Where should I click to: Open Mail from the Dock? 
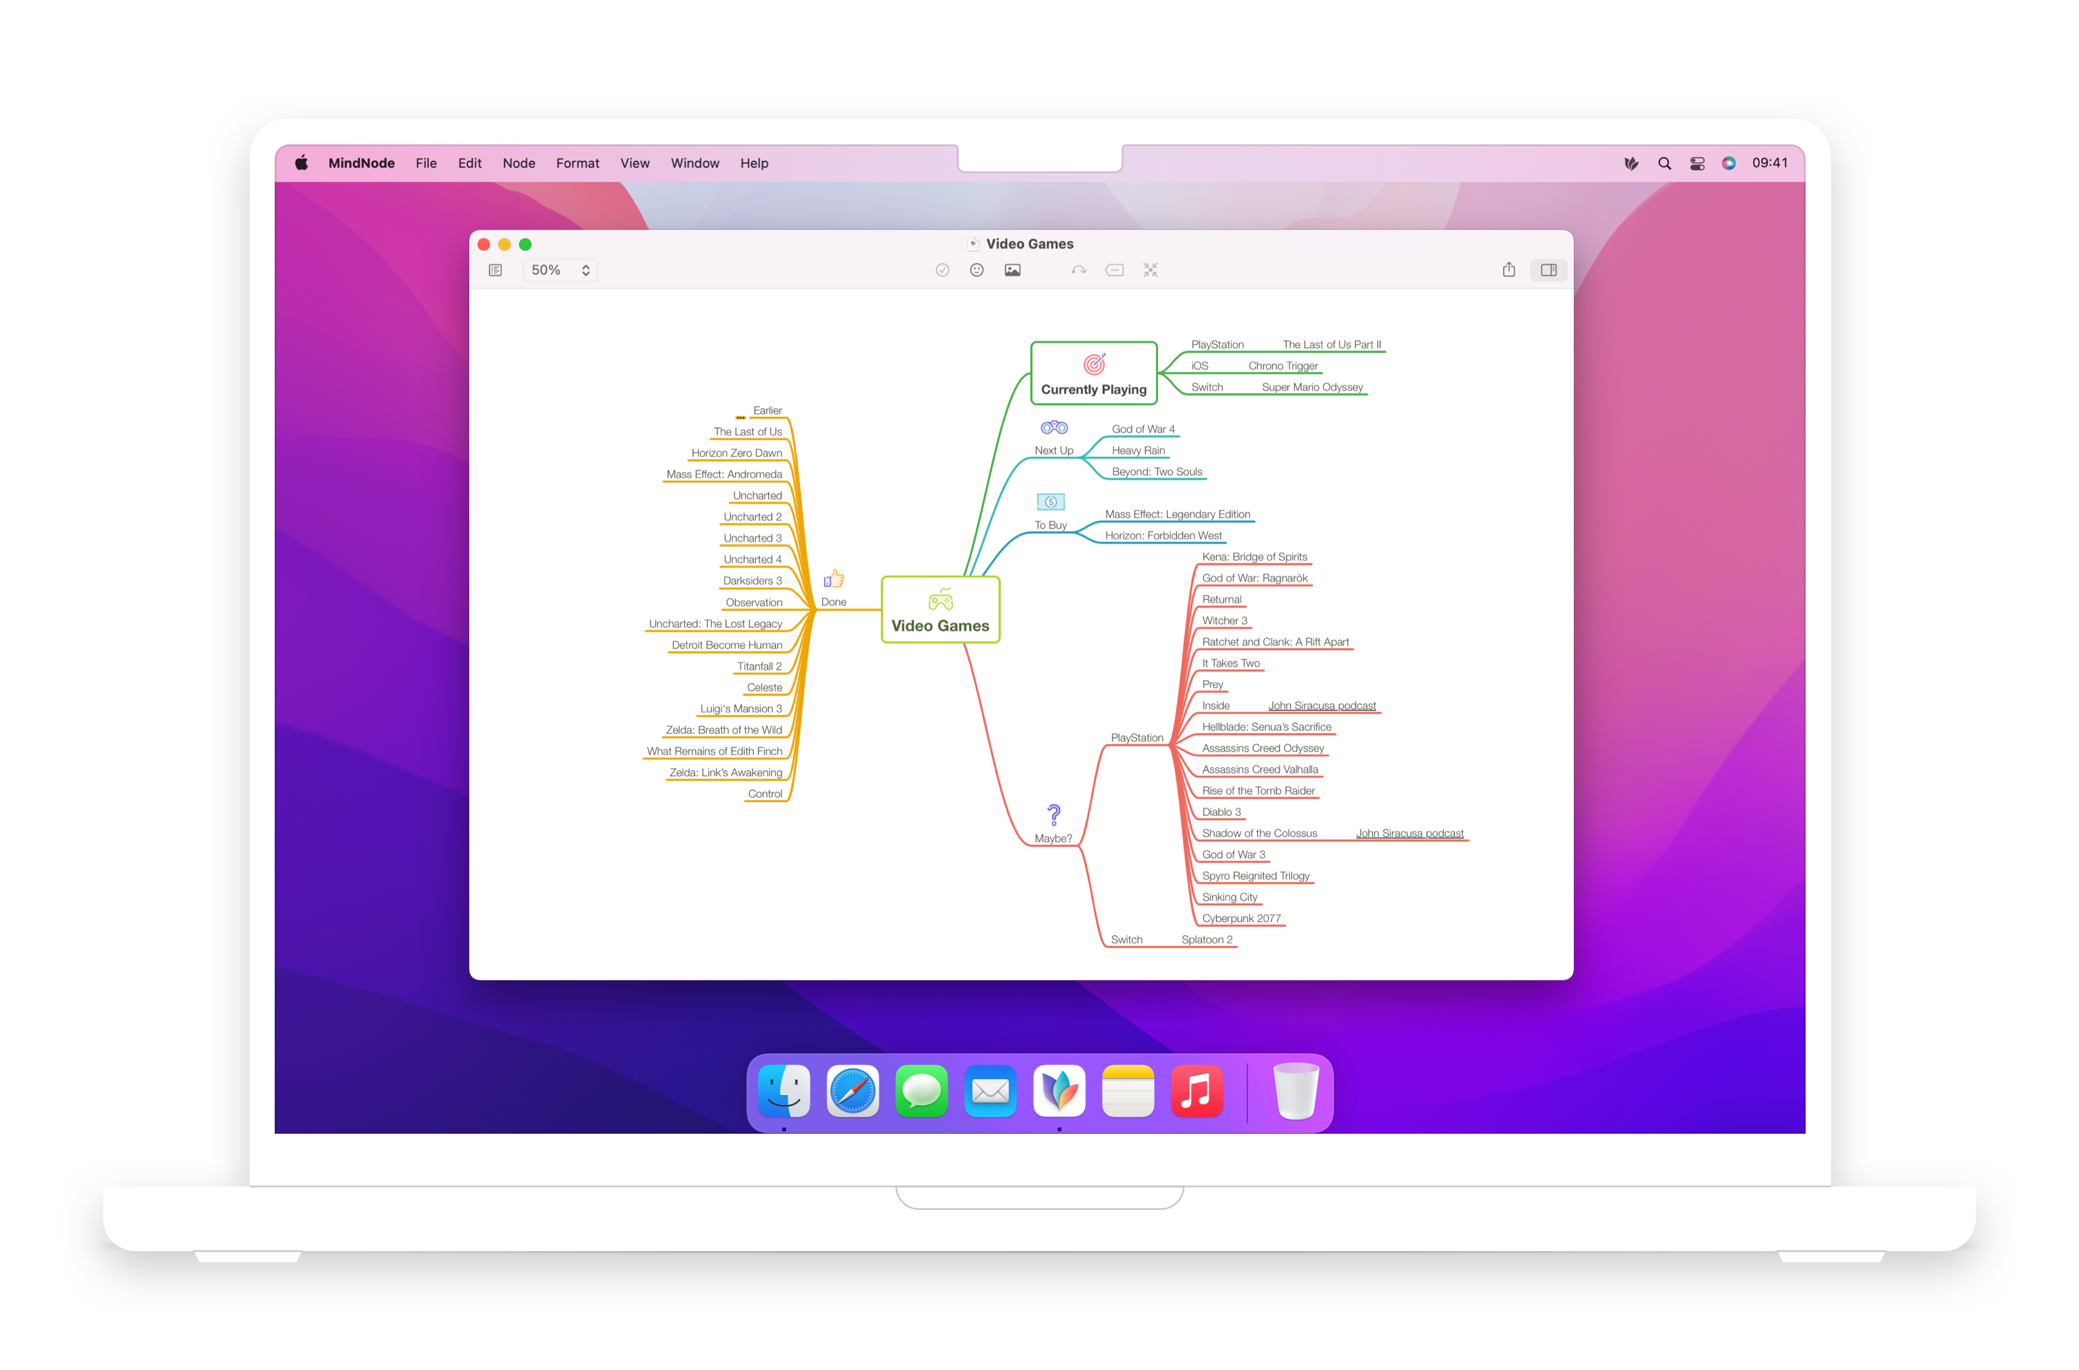990,1090
